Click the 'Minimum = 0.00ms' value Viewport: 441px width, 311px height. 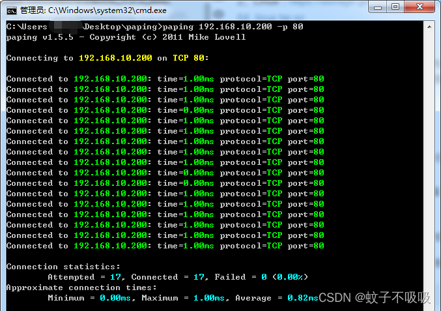tap(89, 298)
